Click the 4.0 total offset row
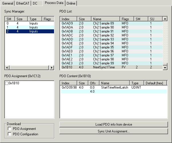This screenshot has width=172, height=143. point(114,91)
